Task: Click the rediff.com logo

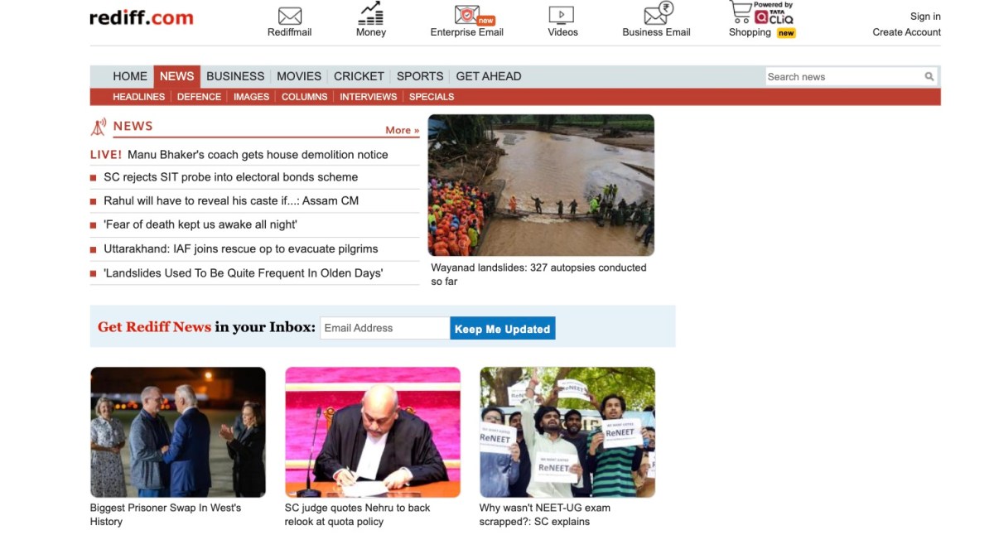Action: tap(142, 17)
